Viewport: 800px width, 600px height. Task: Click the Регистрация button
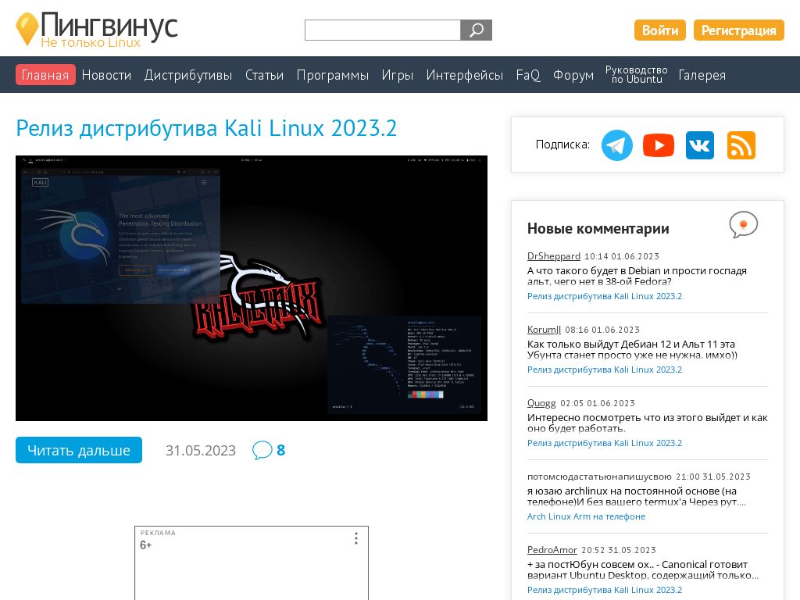tap(738, 30)
